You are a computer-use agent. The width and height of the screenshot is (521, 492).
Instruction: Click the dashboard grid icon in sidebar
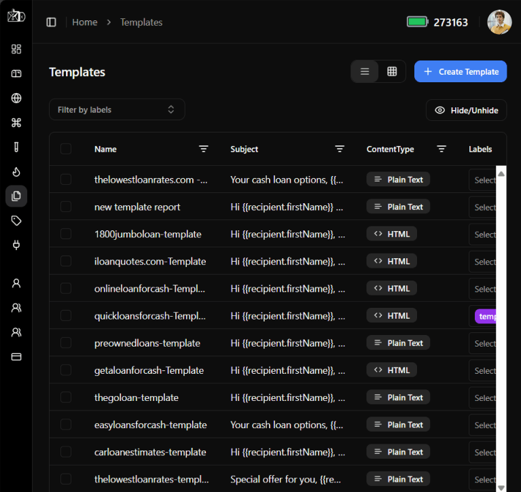[16, 49]
